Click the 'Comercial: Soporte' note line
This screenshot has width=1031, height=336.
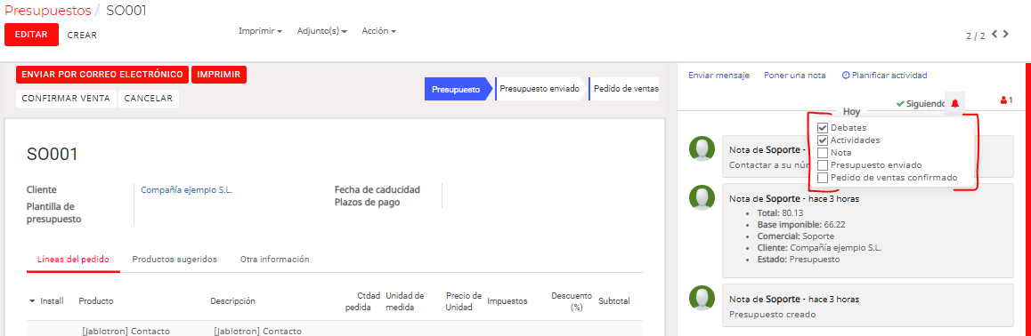tap(796, 236)
